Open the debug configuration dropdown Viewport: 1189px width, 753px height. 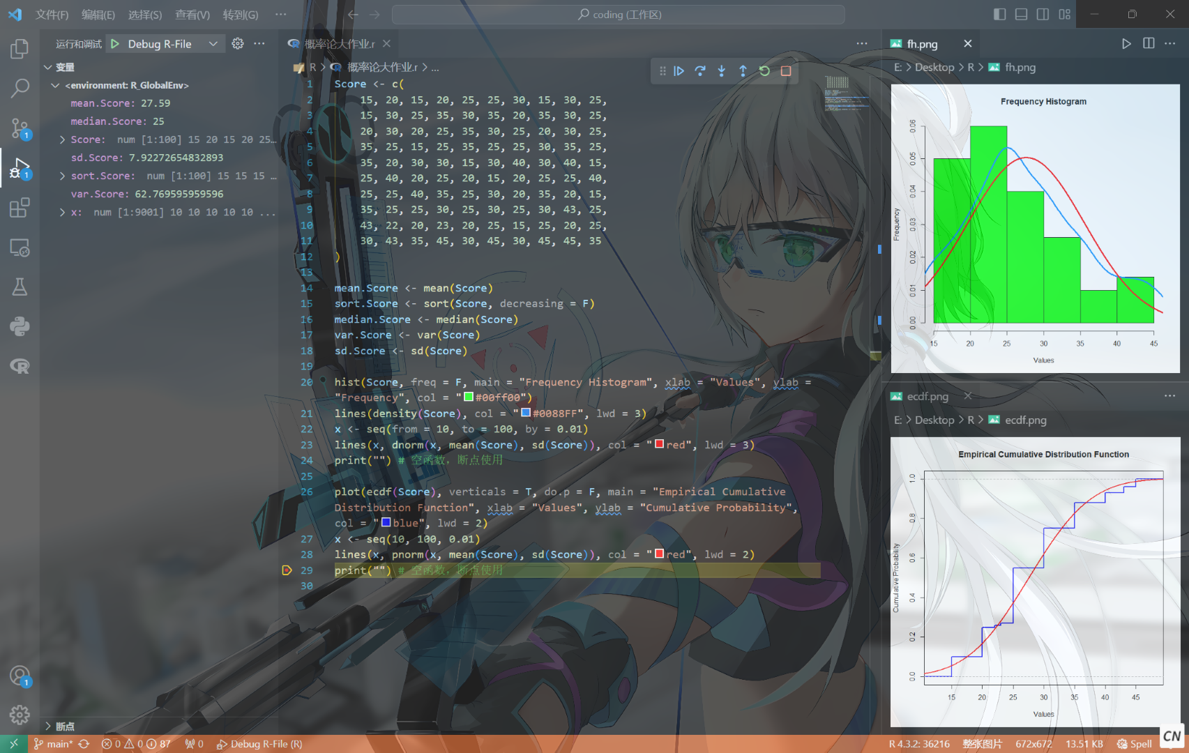click(x=213, y=44)
